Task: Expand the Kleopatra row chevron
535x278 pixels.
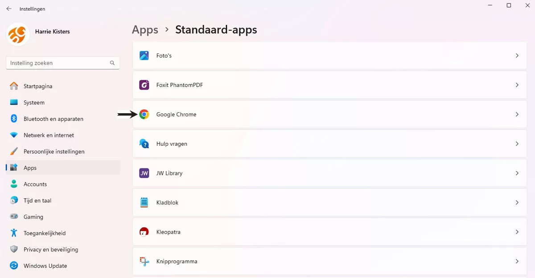Action: tap(517, 232)
